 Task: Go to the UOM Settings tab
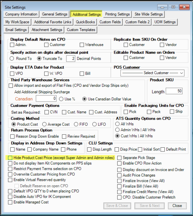click(x=165, y=22)
